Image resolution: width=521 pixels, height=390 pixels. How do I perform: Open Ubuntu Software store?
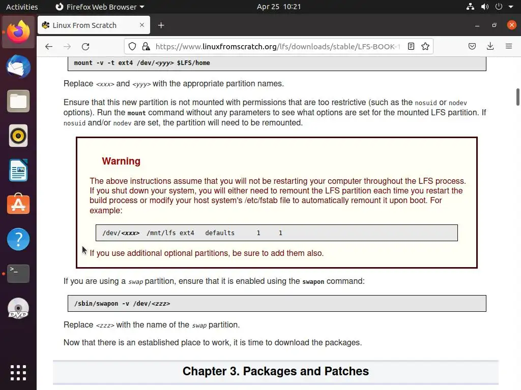(18, 205)
